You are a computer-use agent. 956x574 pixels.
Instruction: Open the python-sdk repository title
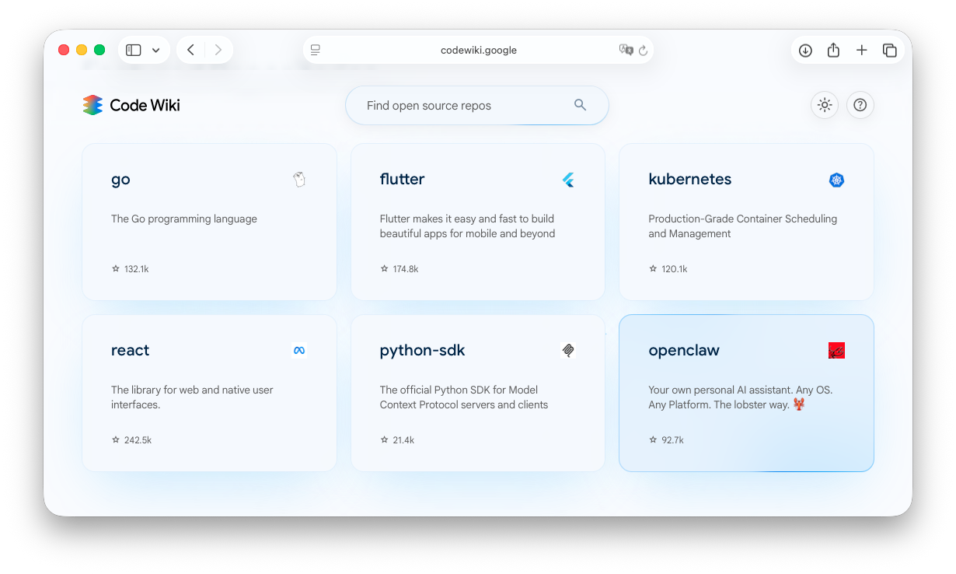pyautogui.click(x=422, y=351)
